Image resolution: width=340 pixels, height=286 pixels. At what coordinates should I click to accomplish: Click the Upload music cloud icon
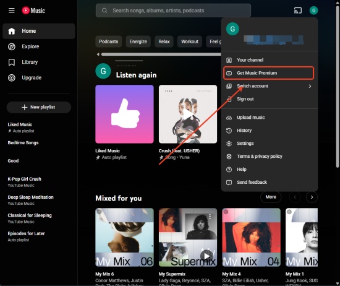[229, 118]
